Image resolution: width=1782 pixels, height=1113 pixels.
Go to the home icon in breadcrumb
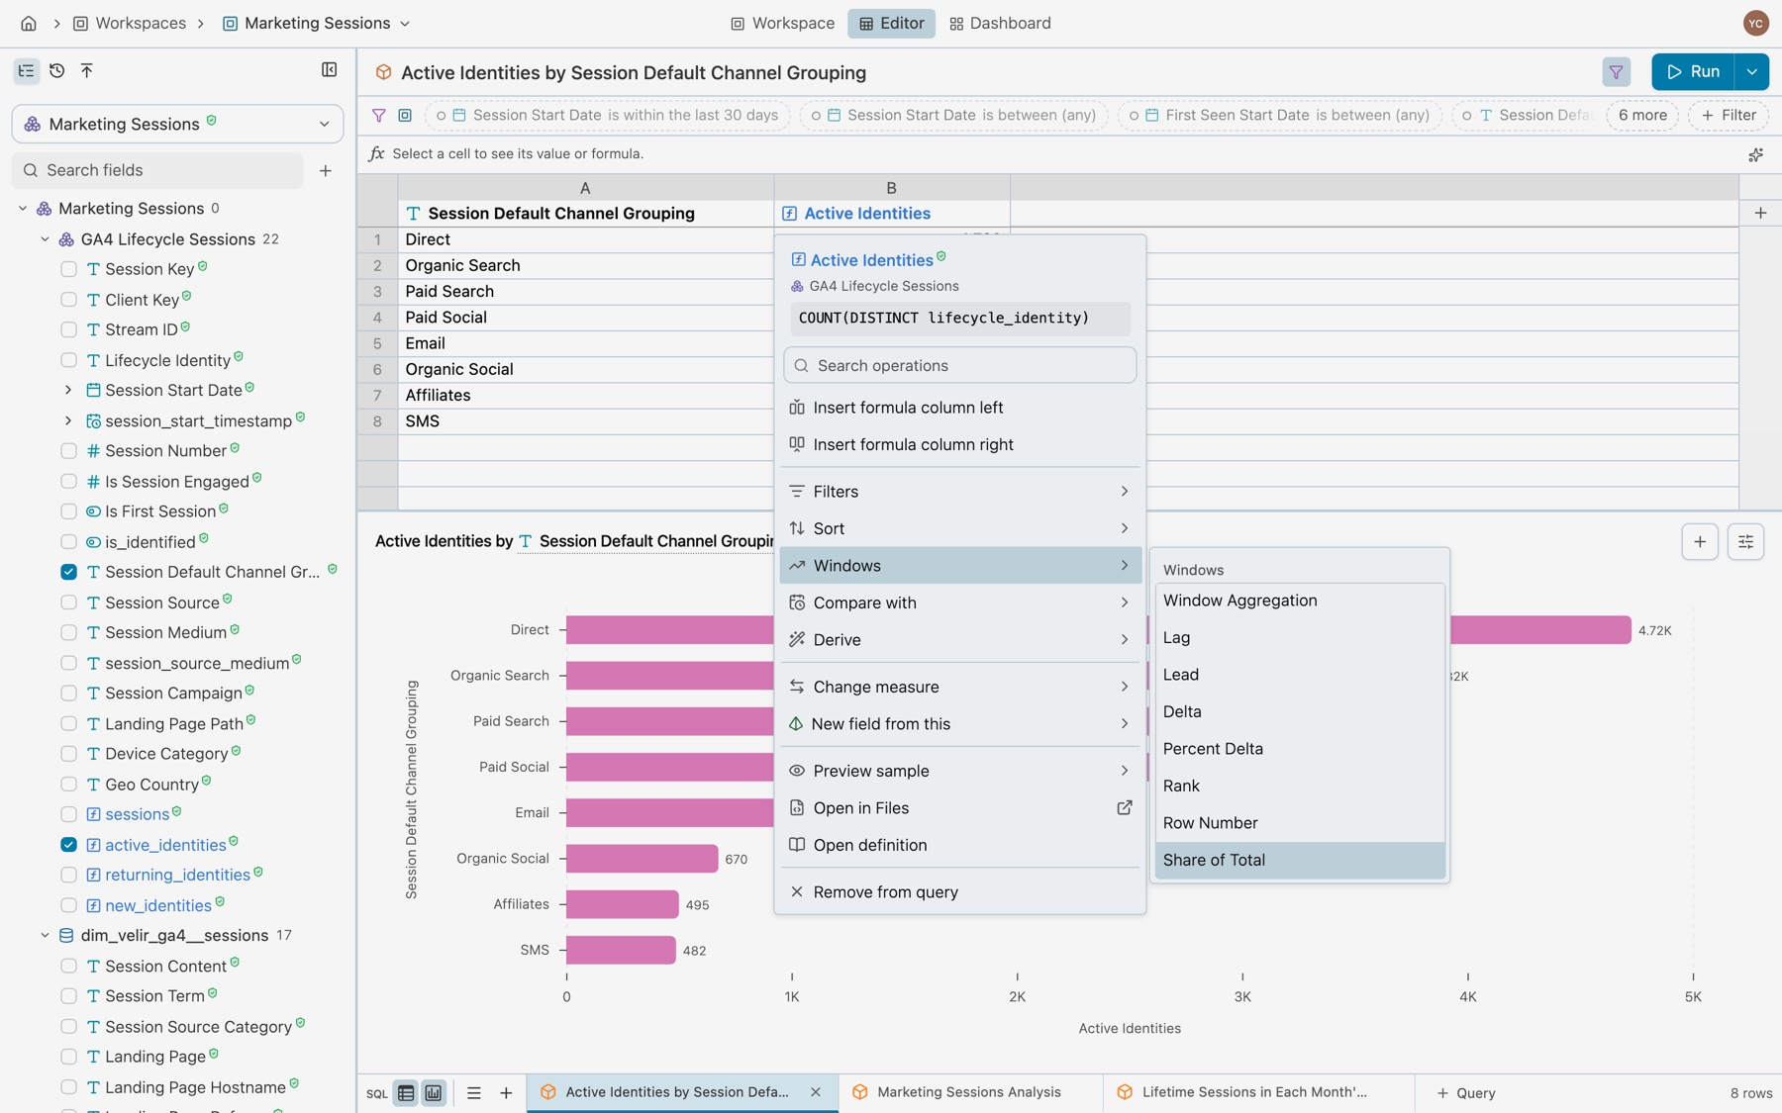click(29, 23)
